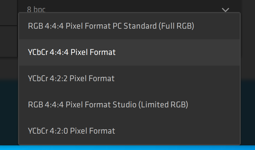Click the chevron arrow above the list
The height and width of the screenshot is (150, 255).
point(225,10)
